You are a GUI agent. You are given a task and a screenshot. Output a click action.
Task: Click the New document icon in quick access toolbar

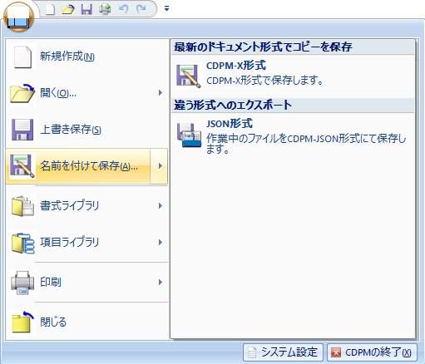[50, 9]
